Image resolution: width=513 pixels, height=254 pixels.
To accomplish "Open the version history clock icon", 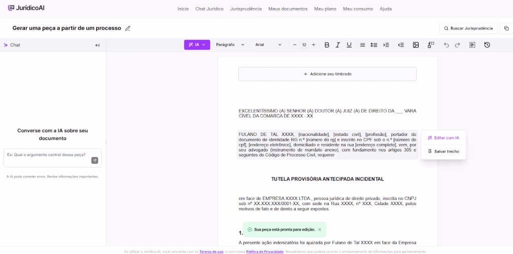I will [487, 45].
